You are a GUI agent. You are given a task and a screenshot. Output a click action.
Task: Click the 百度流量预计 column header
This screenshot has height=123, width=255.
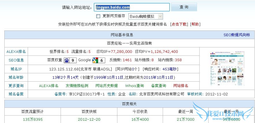click(x=33, y=112)
